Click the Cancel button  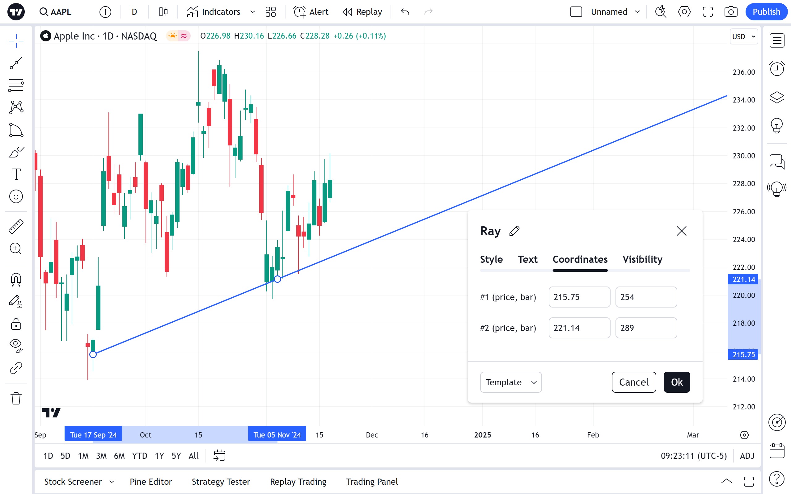633,382
